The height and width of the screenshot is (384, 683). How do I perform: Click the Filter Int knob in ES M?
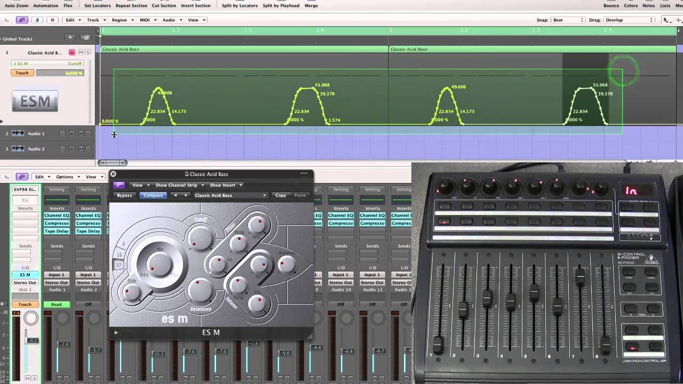(217, 265)
